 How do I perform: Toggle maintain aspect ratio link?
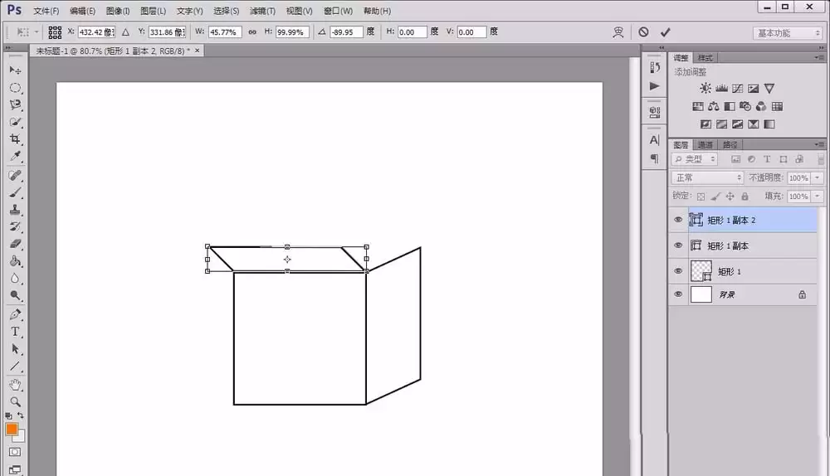pyautogui.click(x=252, y=32)
